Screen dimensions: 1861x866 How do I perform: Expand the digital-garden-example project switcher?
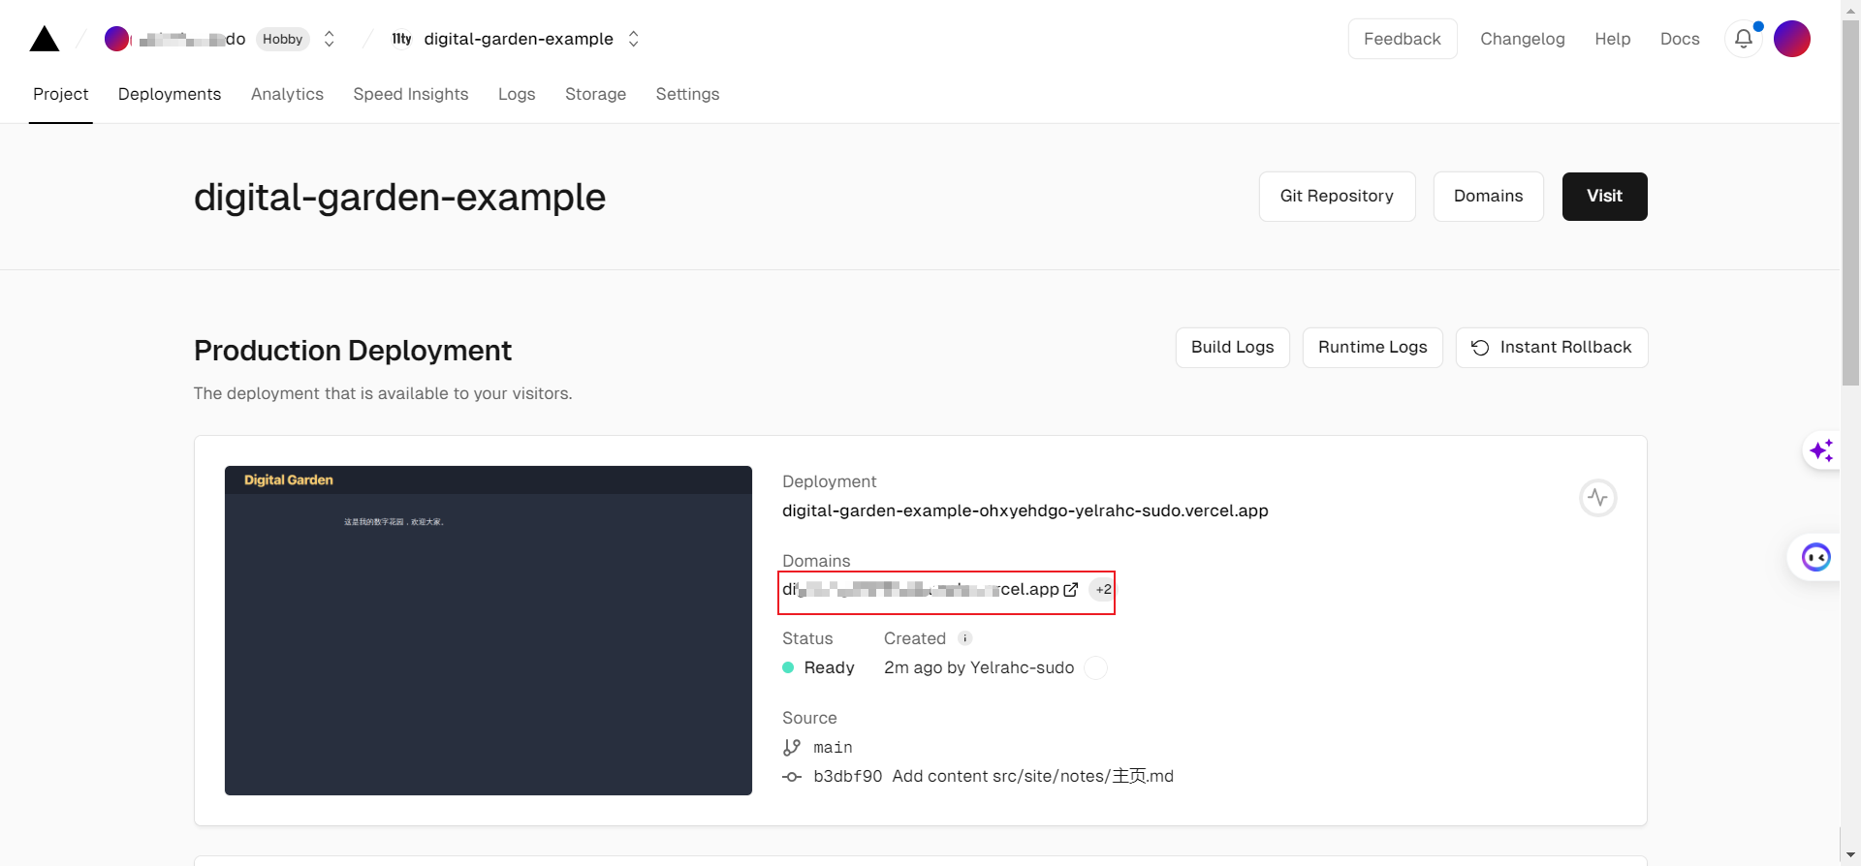tap(634, 39)
